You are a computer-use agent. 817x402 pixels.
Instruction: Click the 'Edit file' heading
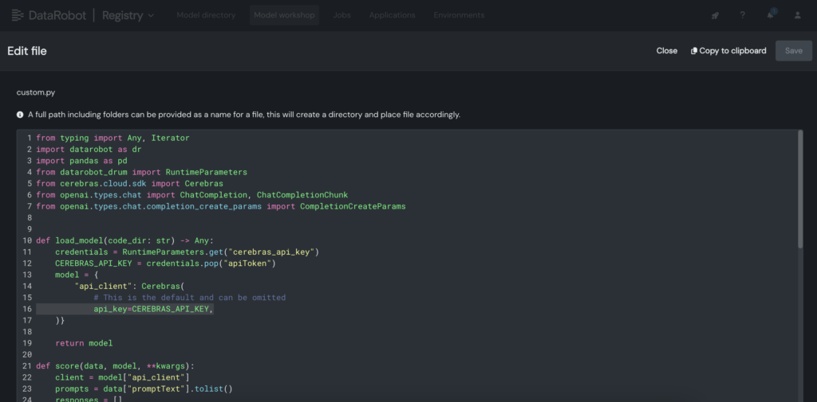point(27,51)
